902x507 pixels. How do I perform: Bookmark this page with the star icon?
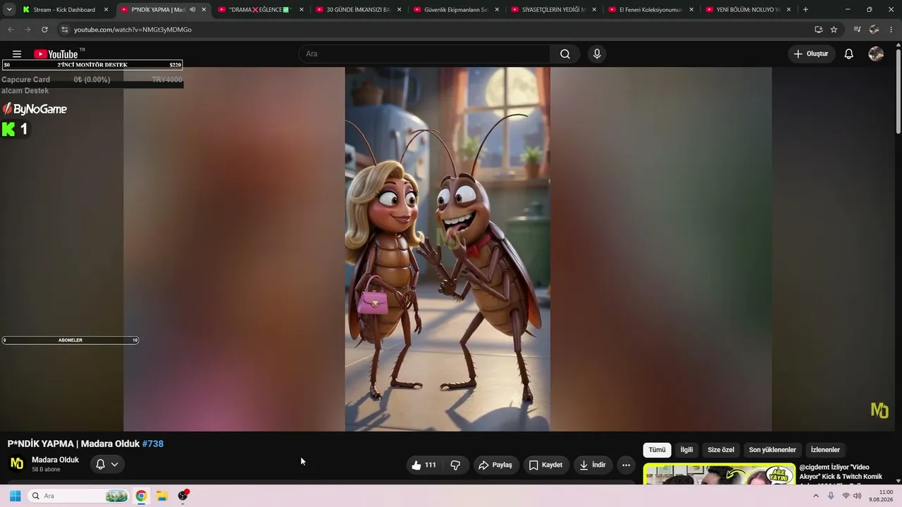(834, 30)
